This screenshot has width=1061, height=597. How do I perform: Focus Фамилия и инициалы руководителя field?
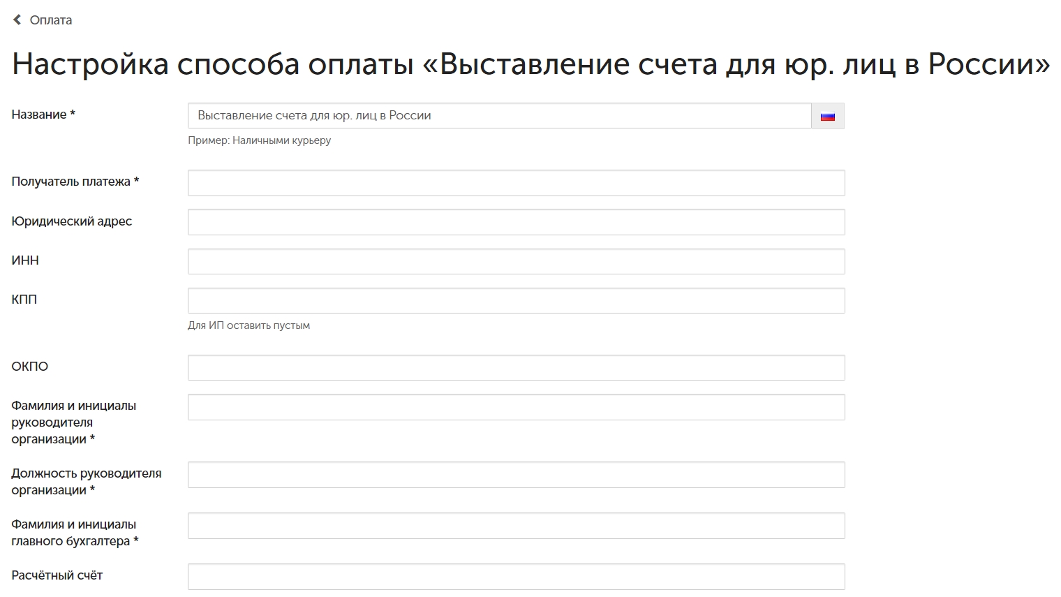tap(517, 407)
